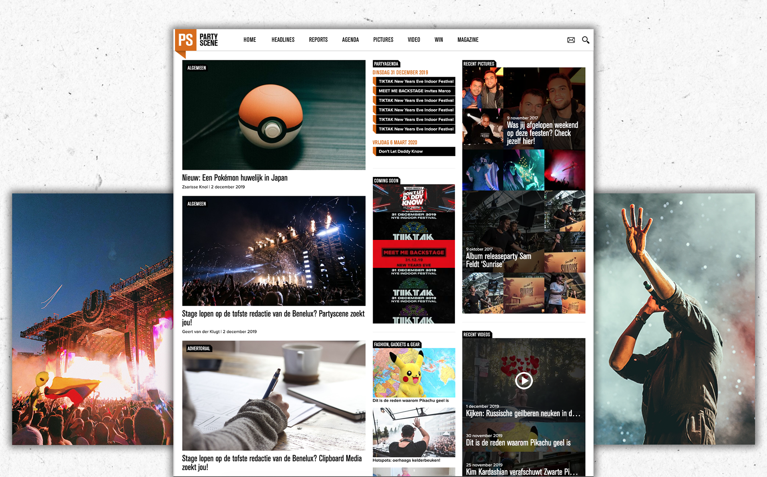Open the Reports menu item
The image size is (767, 477).
tap(318, 40)
